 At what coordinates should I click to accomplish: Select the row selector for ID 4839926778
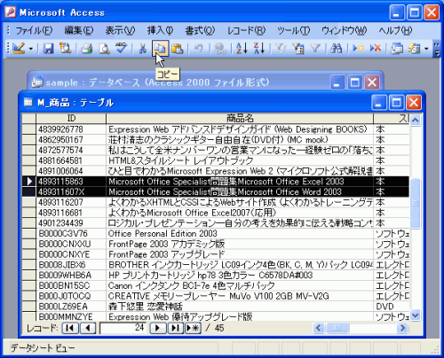(x=29, y=129)
